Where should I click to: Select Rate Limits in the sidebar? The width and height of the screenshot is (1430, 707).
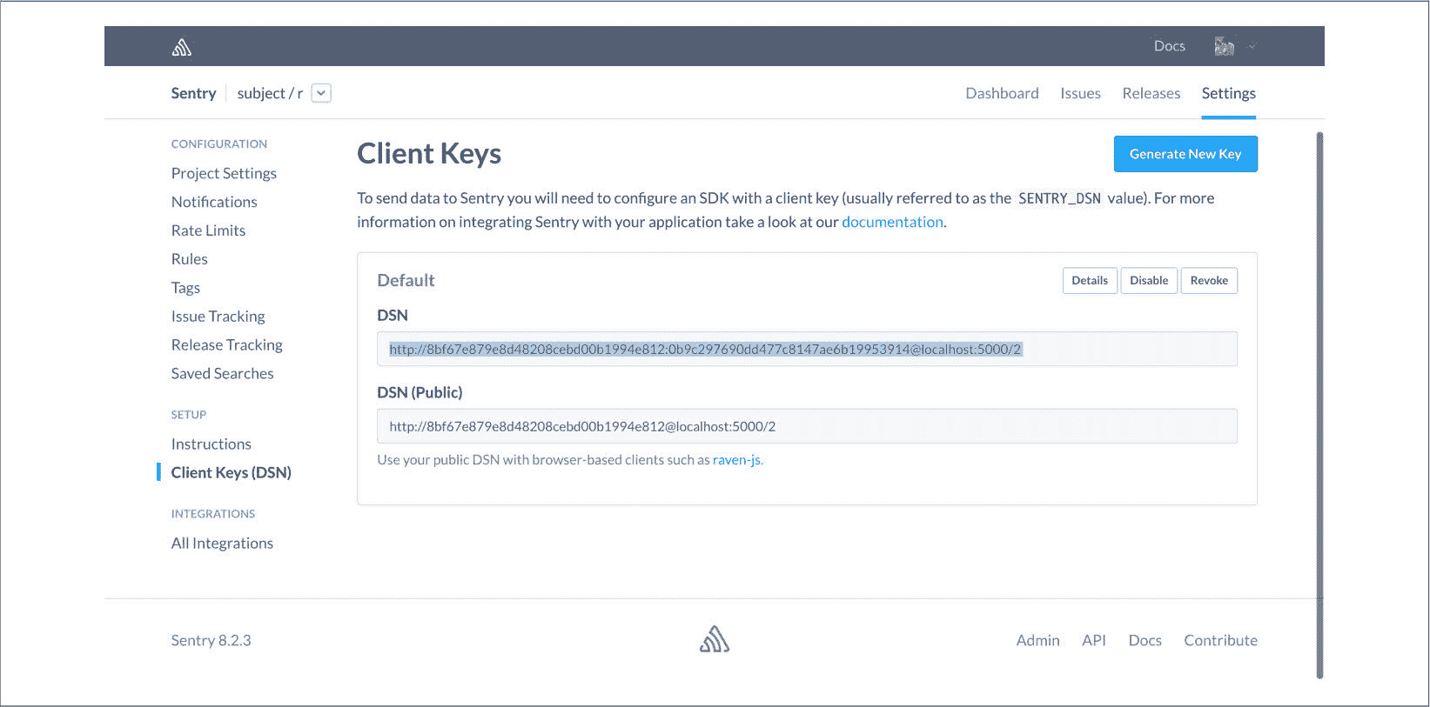point(208,230)
